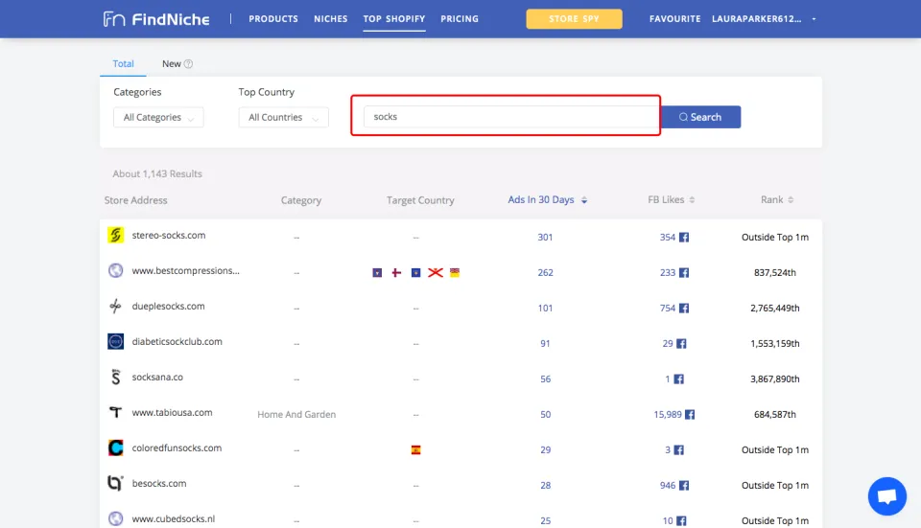
Task: Open the All Categories dropdown
Action: click(158, 118)
